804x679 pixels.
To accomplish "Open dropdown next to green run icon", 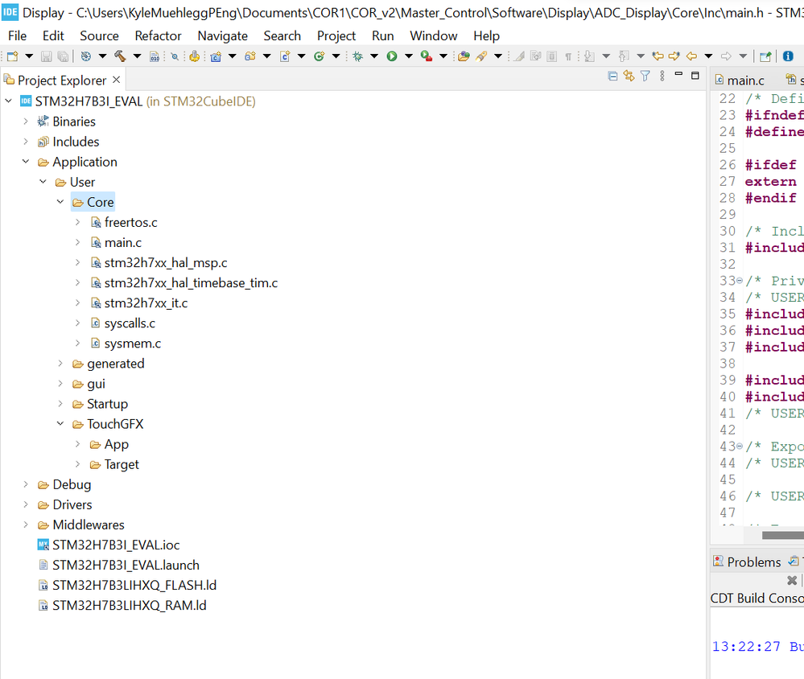I will pos(409,56).
